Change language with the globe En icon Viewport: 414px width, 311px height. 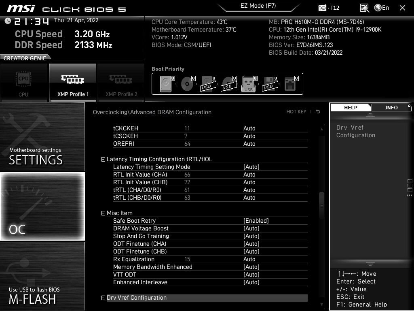[x=382, y=8]
